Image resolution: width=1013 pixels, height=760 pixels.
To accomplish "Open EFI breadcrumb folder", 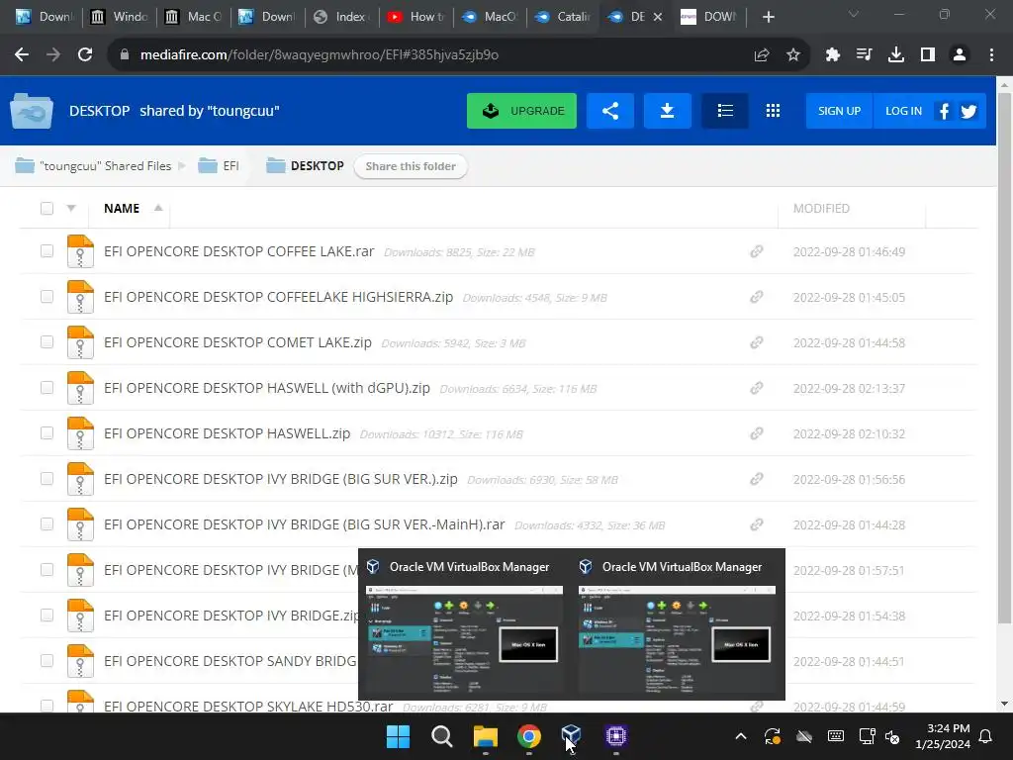I will [219, 166].
